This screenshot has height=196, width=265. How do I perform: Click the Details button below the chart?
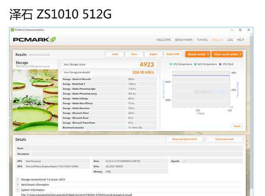[237, 126]
